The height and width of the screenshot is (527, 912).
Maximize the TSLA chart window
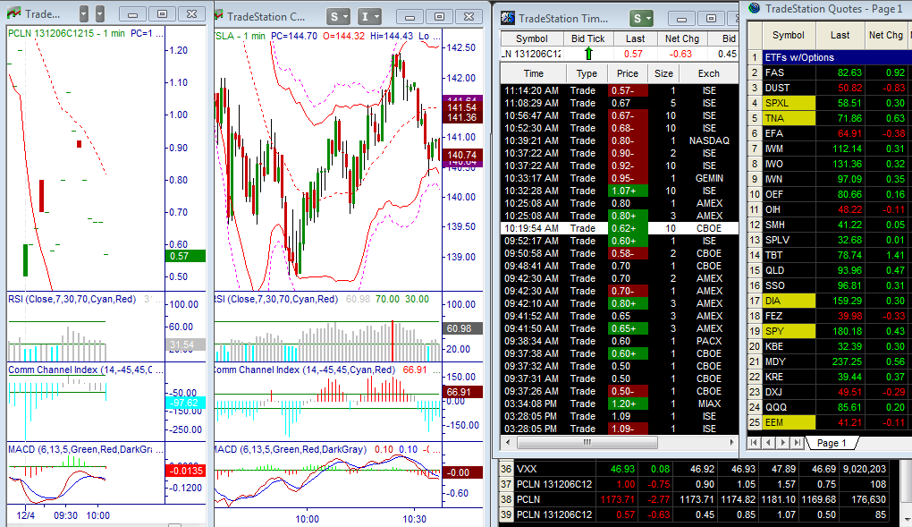[439, 17]
